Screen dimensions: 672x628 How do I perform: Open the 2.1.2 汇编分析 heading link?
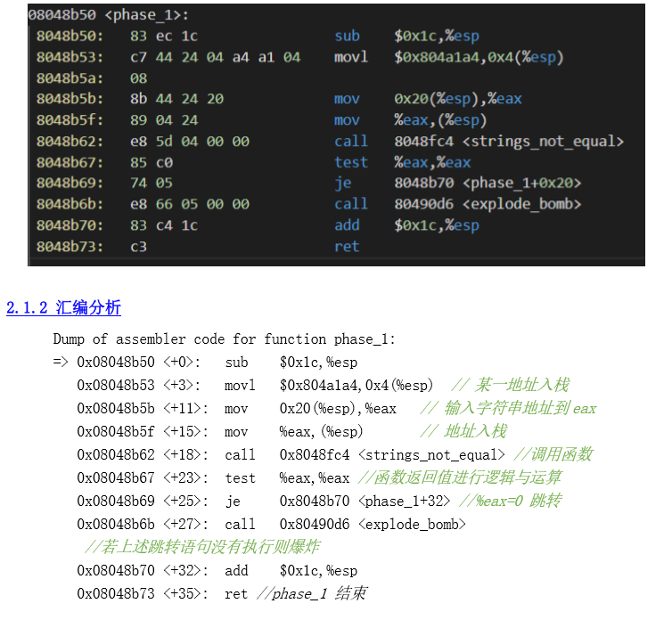coord(63,307)
